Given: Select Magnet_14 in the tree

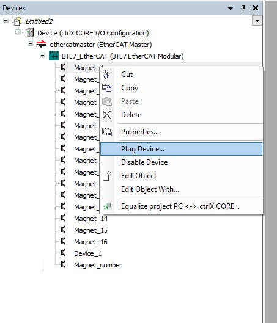Looking at the screenshot, I should (x=90, y=219).
